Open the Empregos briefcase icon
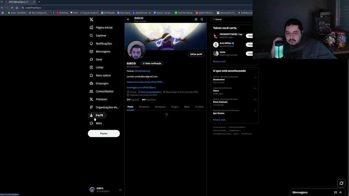Image resolution: width=349 pixels, height=196 pixels. coord(91,83)
